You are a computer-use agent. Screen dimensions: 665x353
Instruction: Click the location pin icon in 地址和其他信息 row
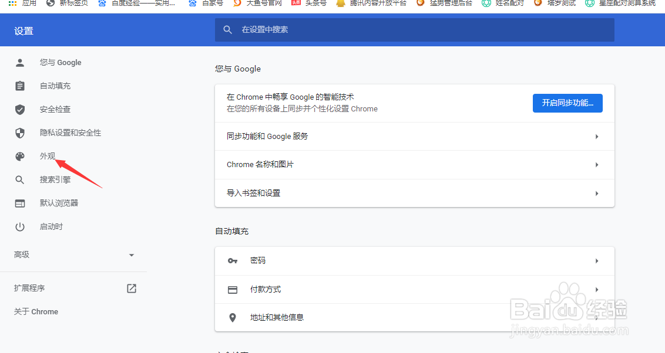[233, 317]
